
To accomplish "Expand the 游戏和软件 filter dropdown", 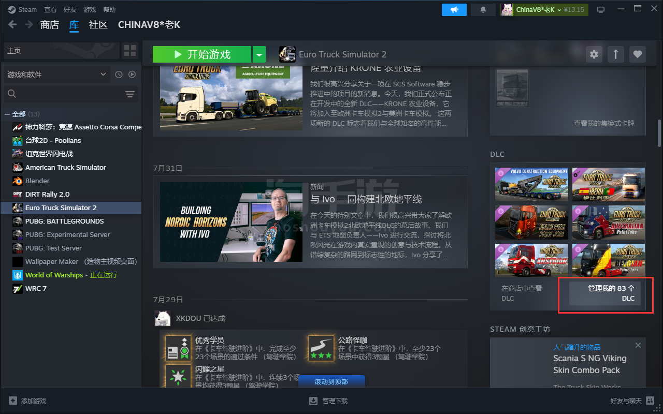I will coord(56,75).
